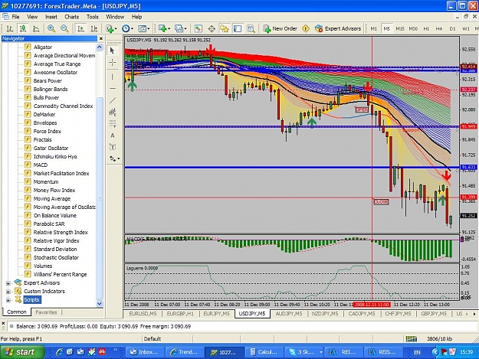
Task: Open the profiles dropdown
Action: click(181, 28)
